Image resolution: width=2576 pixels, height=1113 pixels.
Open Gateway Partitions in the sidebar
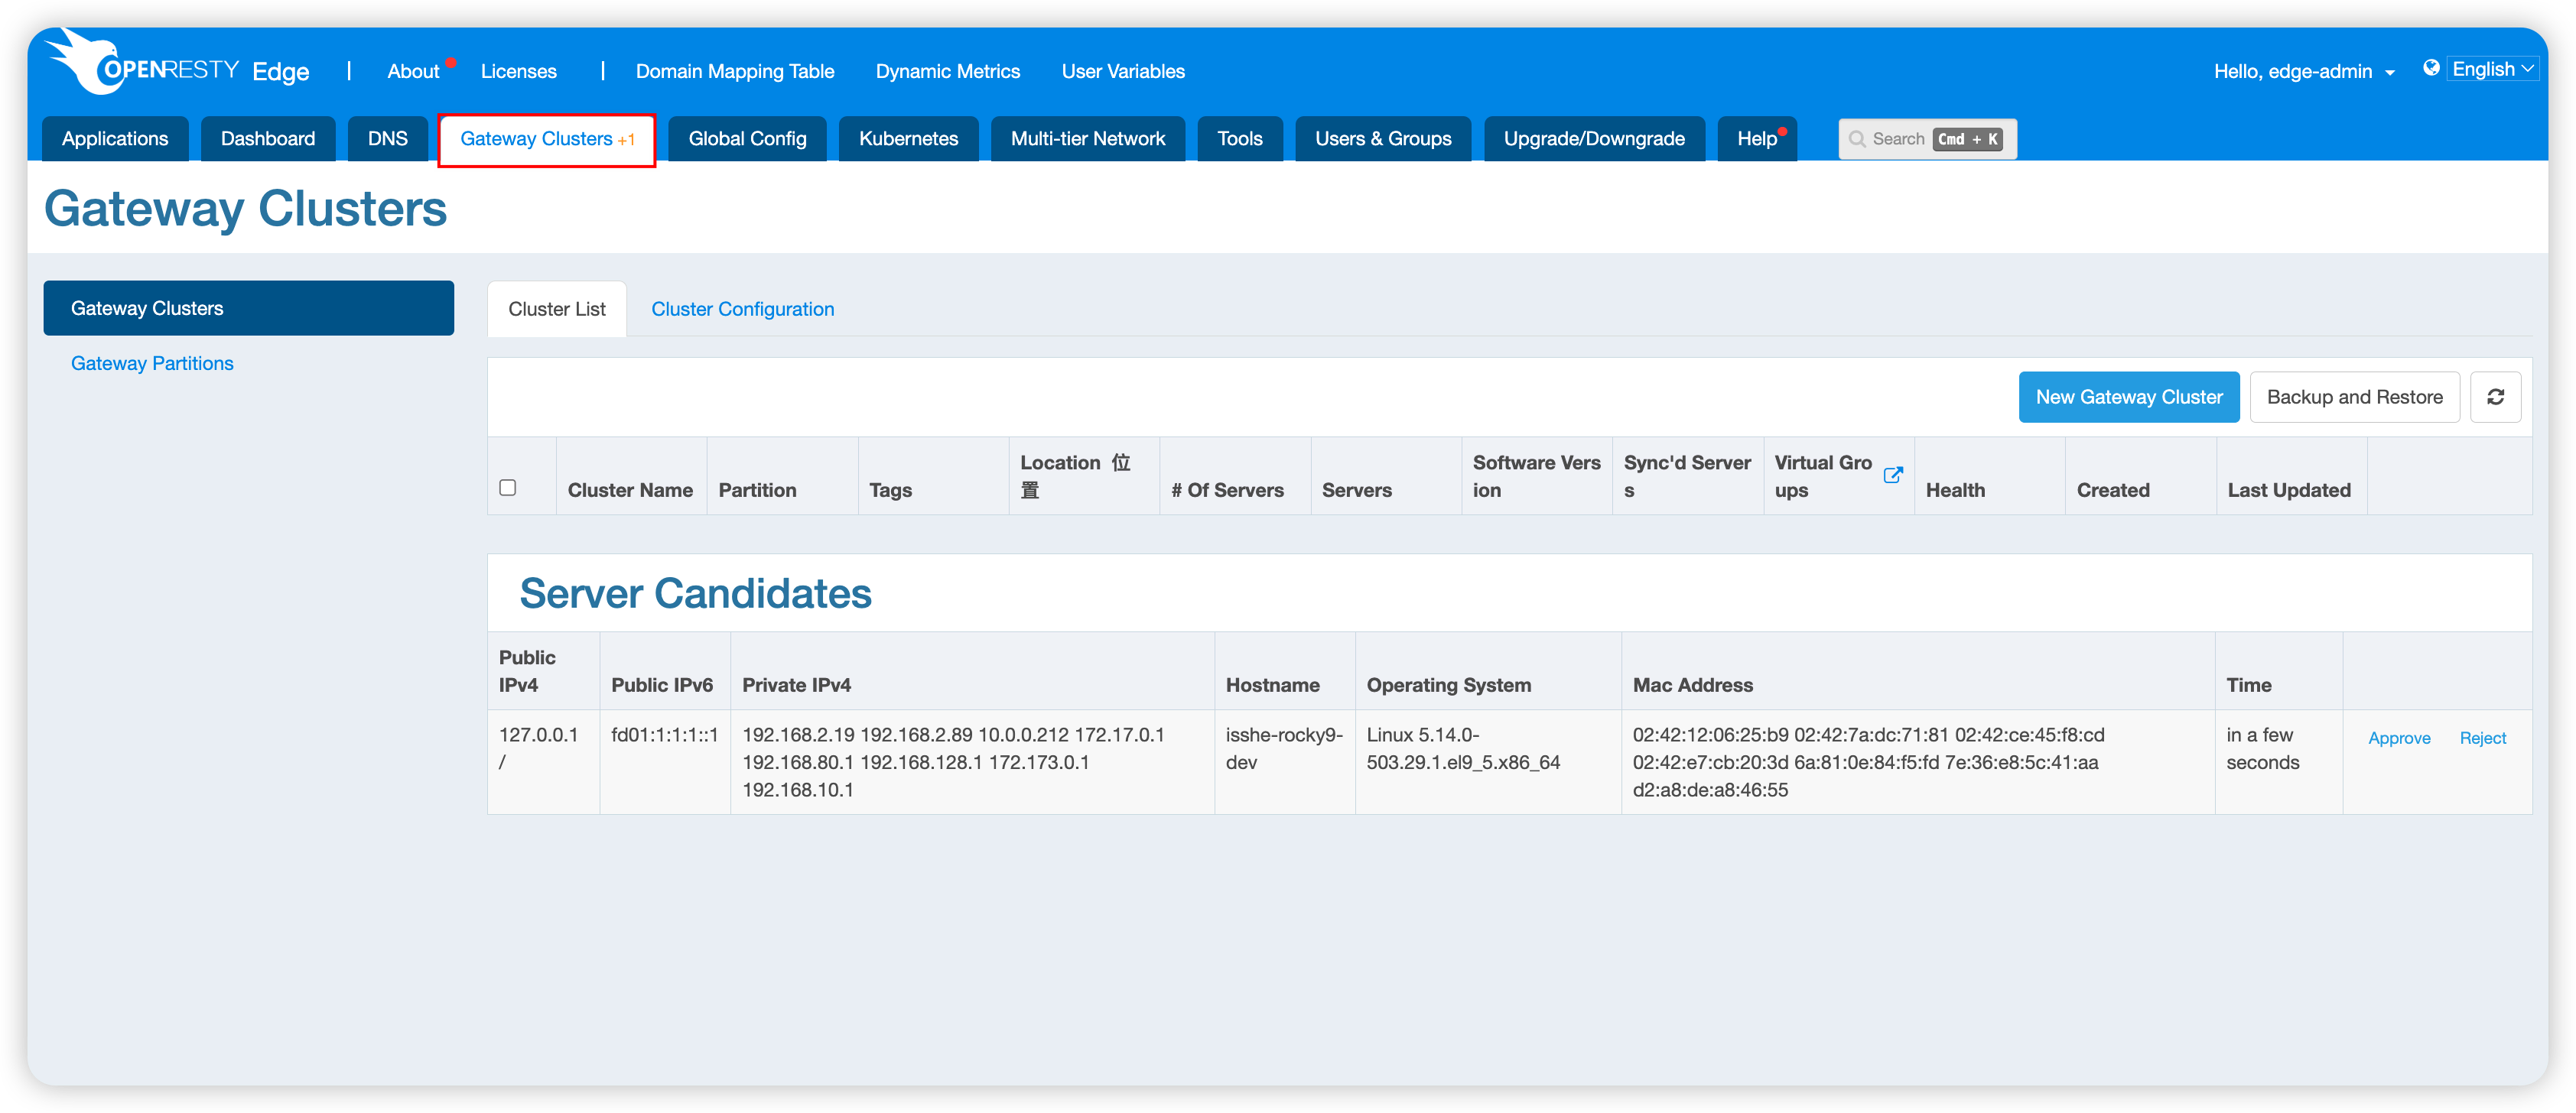(x=152, y=362)
